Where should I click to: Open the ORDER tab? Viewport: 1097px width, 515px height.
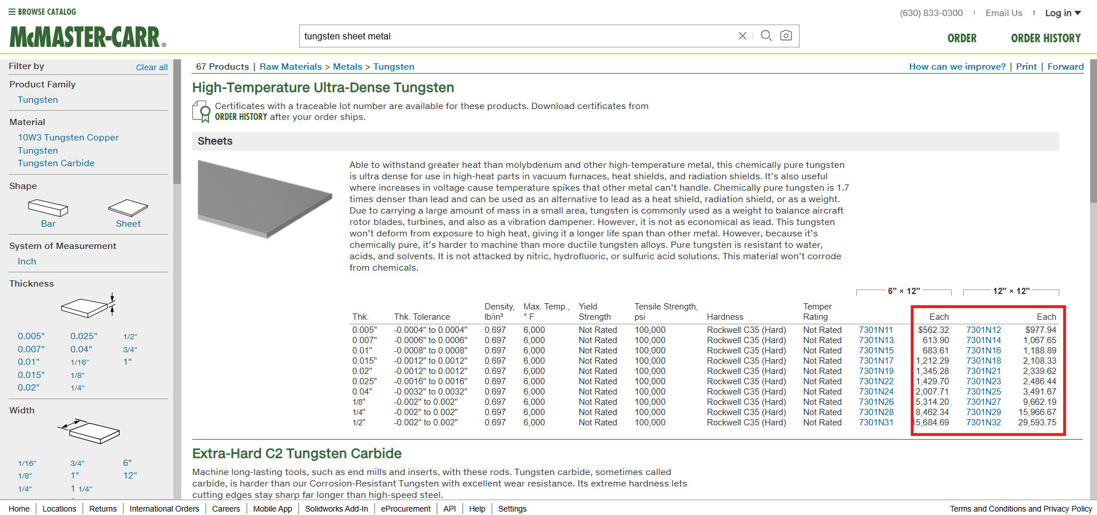962,38
